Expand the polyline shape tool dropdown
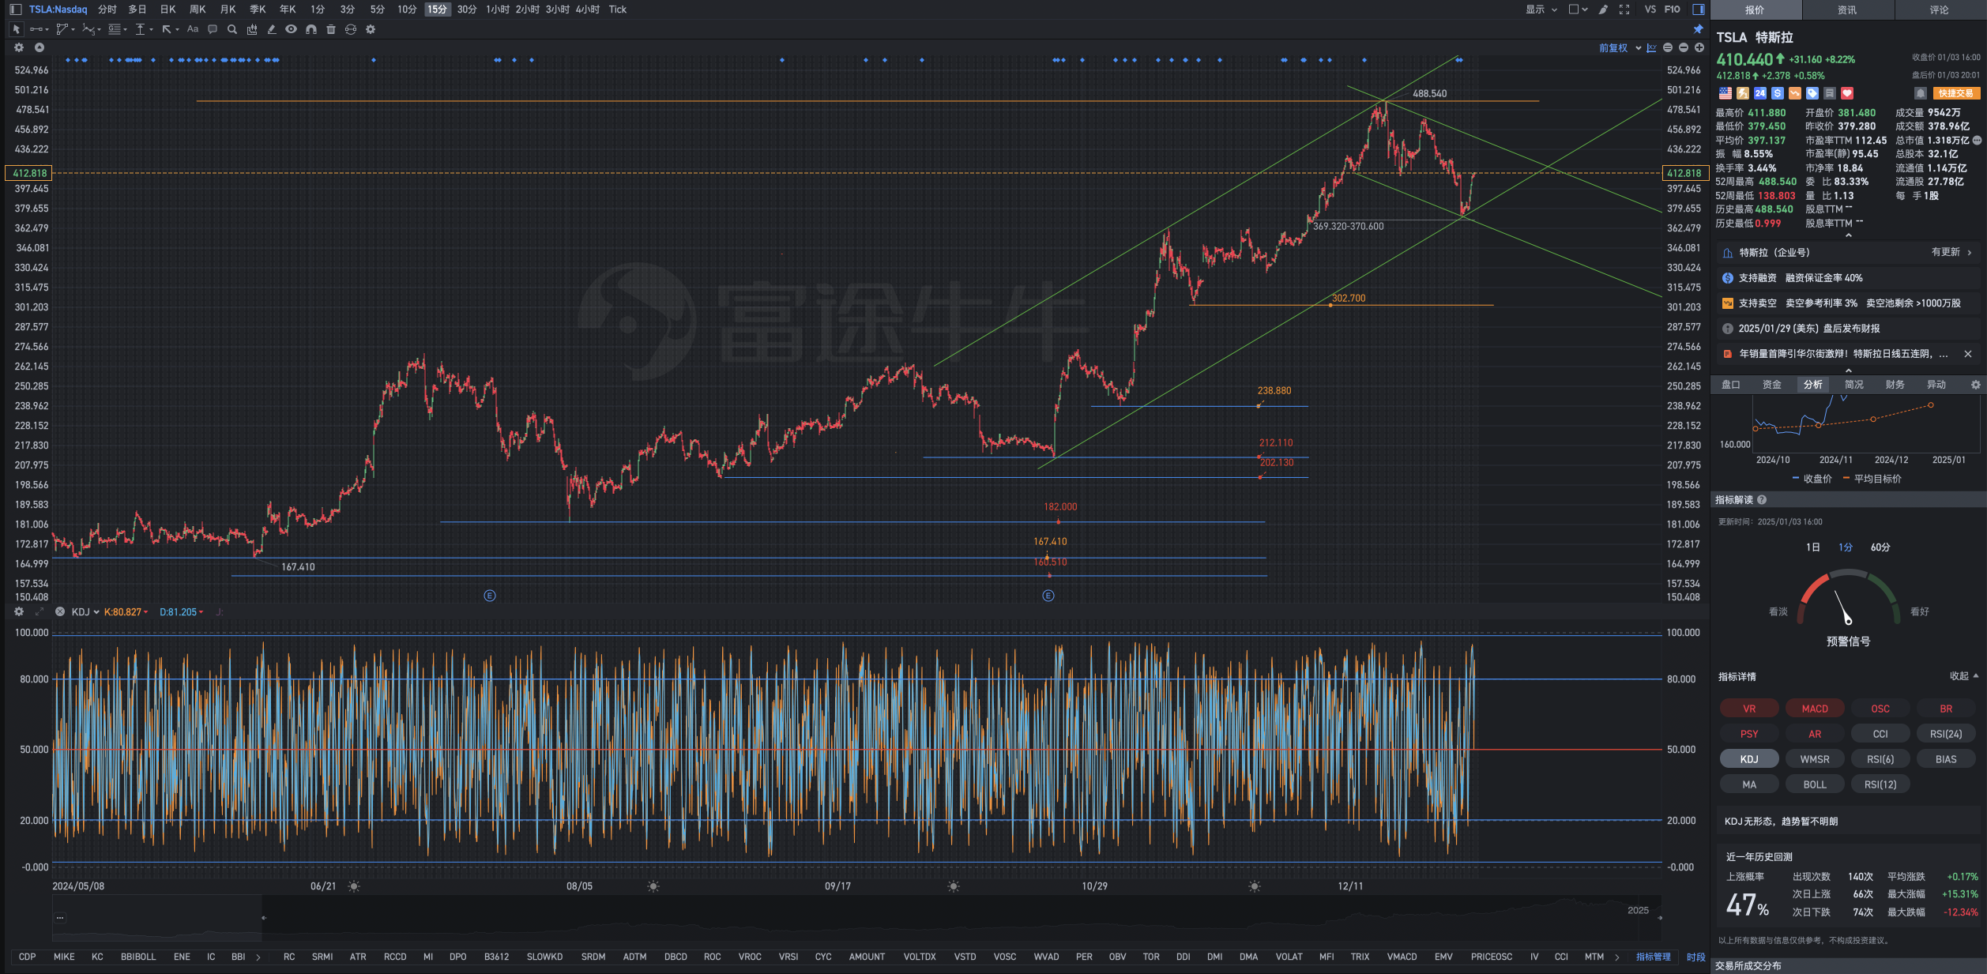This screenshot has height=974, width=1987. (x=73, y=30)
